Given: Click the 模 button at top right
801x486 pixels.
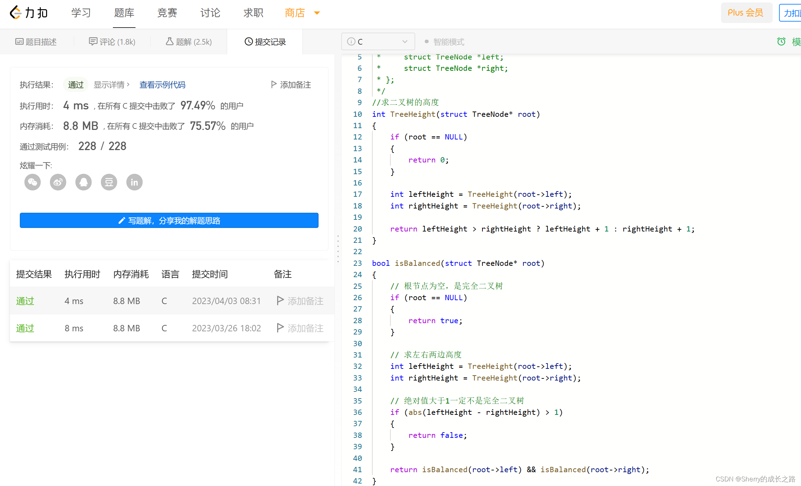Looking at the screenshot, I should (796, 42).
